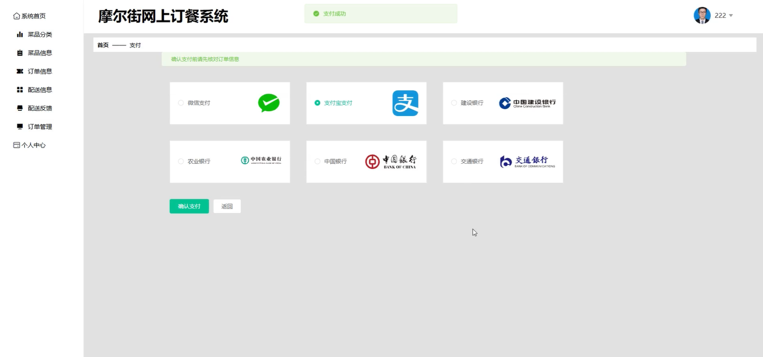Click the 返回 button to go back

point(227,206)
